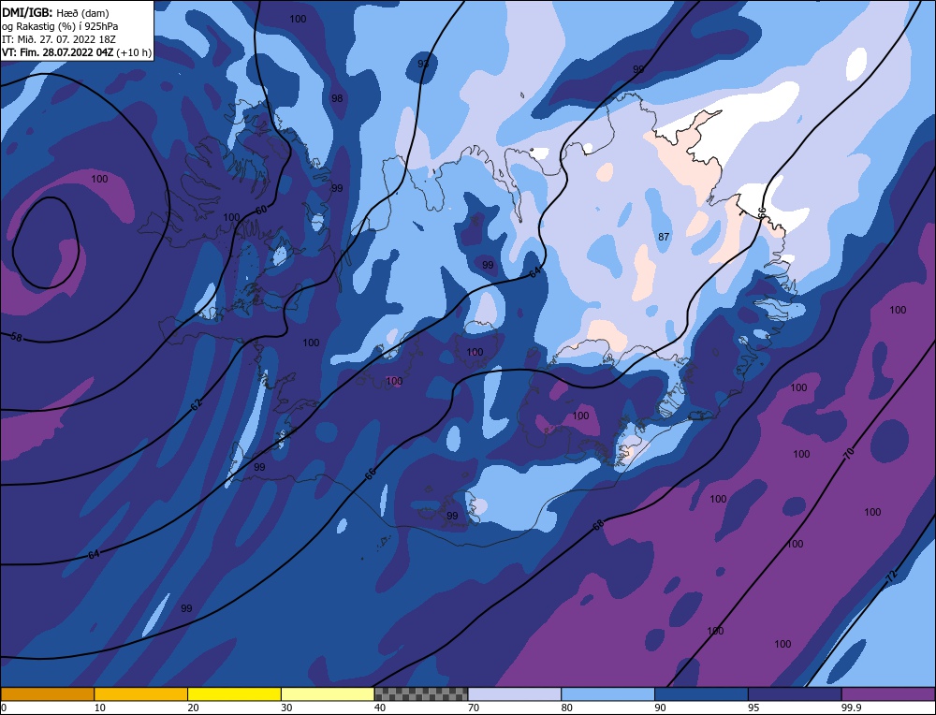Click the '70' contour label on the map

pos(849,454)
